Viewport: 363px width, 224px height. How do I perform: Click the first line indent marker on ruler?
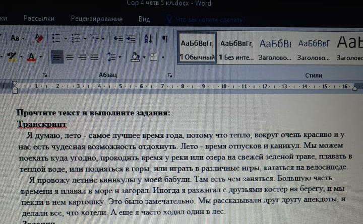click(15, 84)
